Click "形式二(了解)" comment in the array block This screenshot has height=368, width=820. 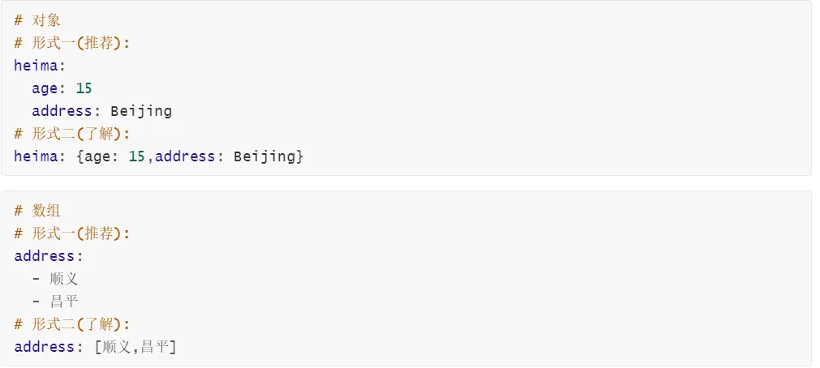click(x=80, y=324)
